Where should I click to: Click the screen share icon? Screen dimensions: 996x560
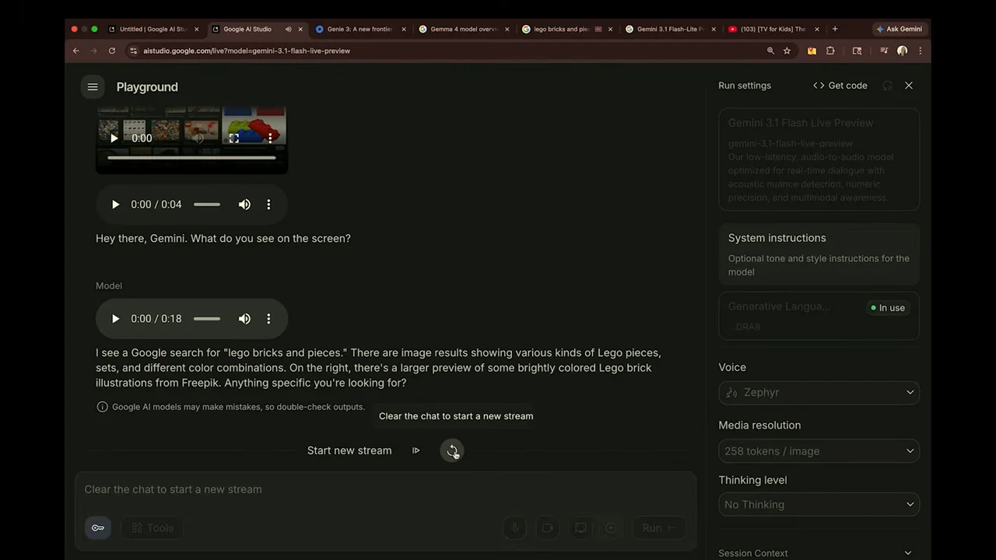(580, 528)
